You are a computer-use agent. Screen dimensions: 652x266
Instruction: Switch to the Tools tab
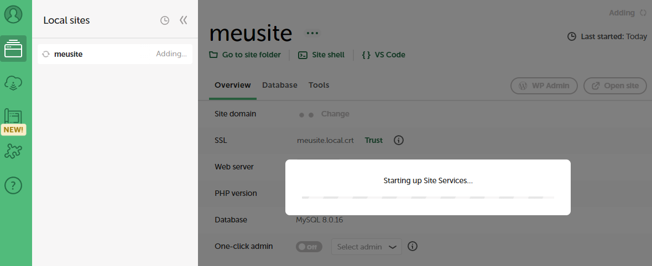click(319, 85)
